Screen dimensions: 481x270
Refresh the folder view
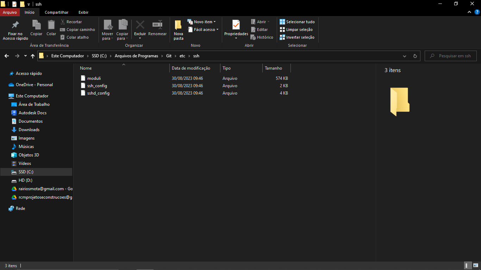pyautogui.click(x=415, y=56)
